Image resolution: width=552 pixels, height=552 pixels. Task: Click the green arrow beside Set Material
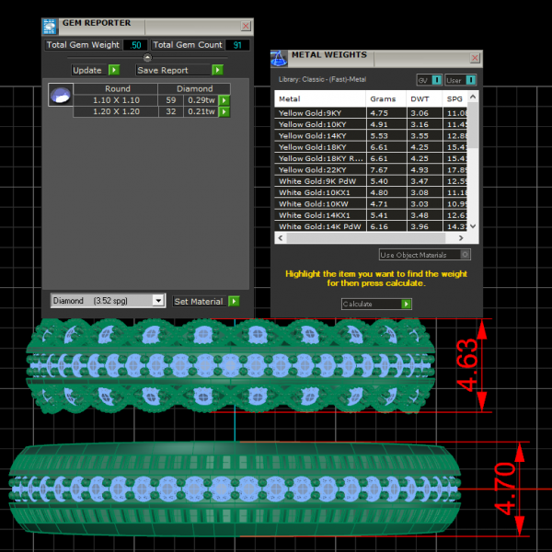click(234, 301)
